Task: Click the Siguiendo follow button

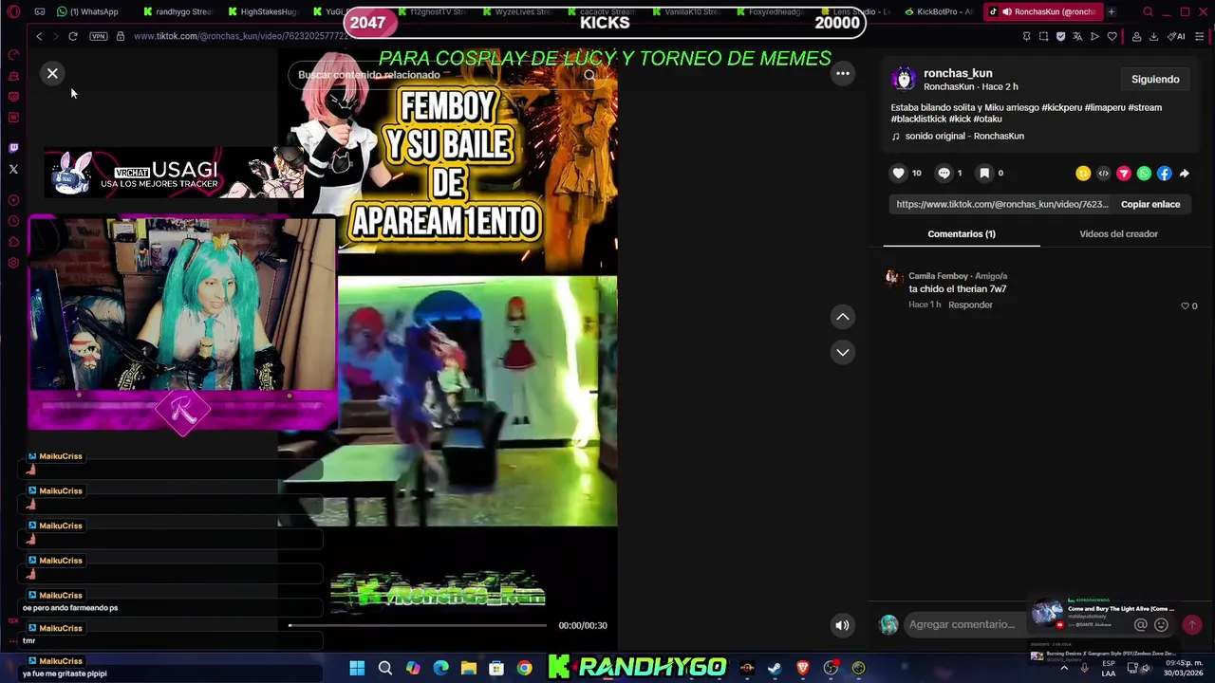Action: click(x=1155, y=80)
